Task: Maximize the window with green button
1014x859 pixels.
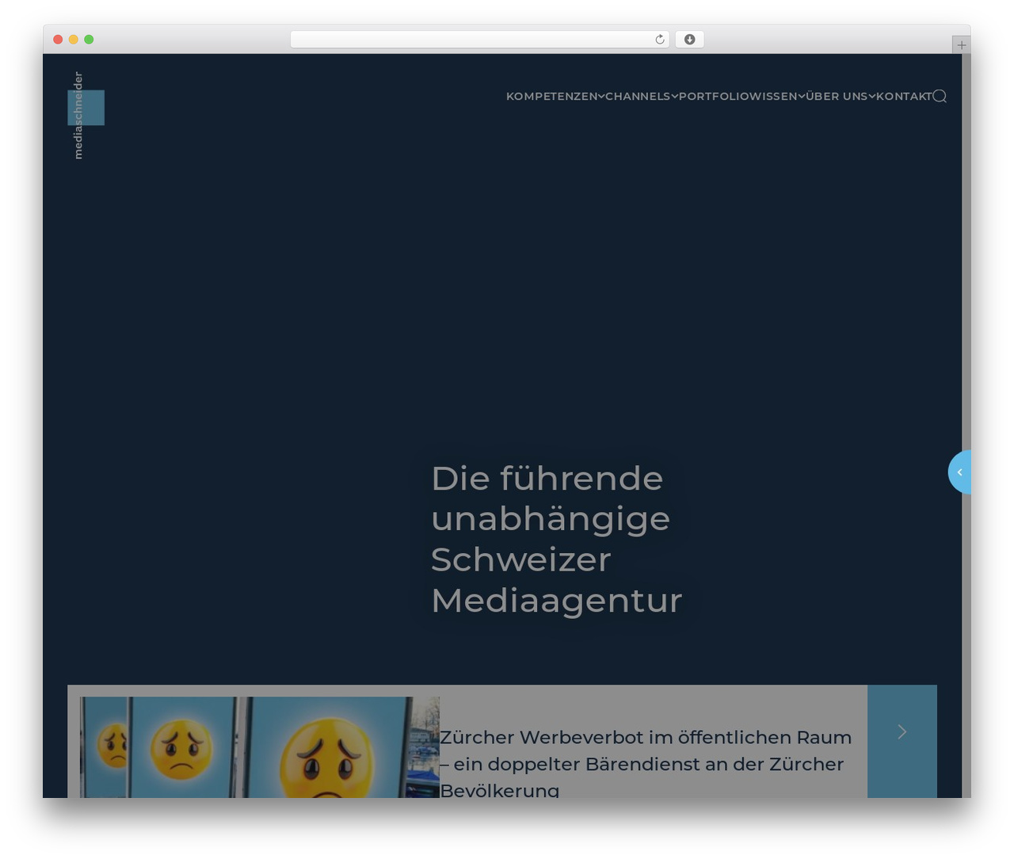Action: tap(89, 40)
